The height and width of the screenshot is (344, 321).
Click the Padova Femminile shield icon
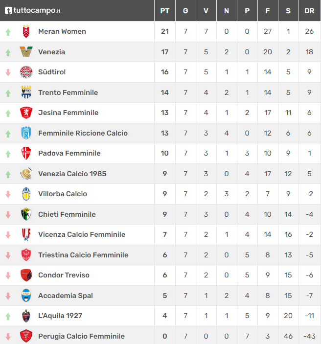point(26,153)
